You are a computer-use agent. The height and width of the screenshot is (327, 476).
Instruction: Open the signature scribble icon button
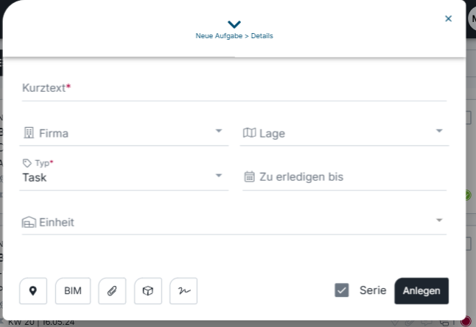tap(183, 291)
